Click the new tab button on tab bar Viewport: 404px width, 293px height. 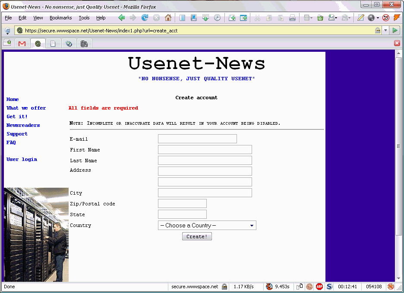[x=7, y=43]
